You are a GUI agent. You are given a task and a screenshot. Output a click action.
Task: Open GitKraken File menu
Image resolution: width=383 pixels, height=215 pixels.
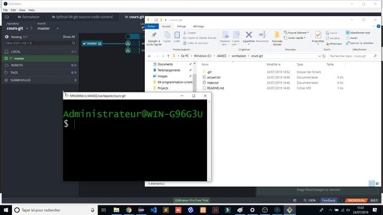click(5, 10)
